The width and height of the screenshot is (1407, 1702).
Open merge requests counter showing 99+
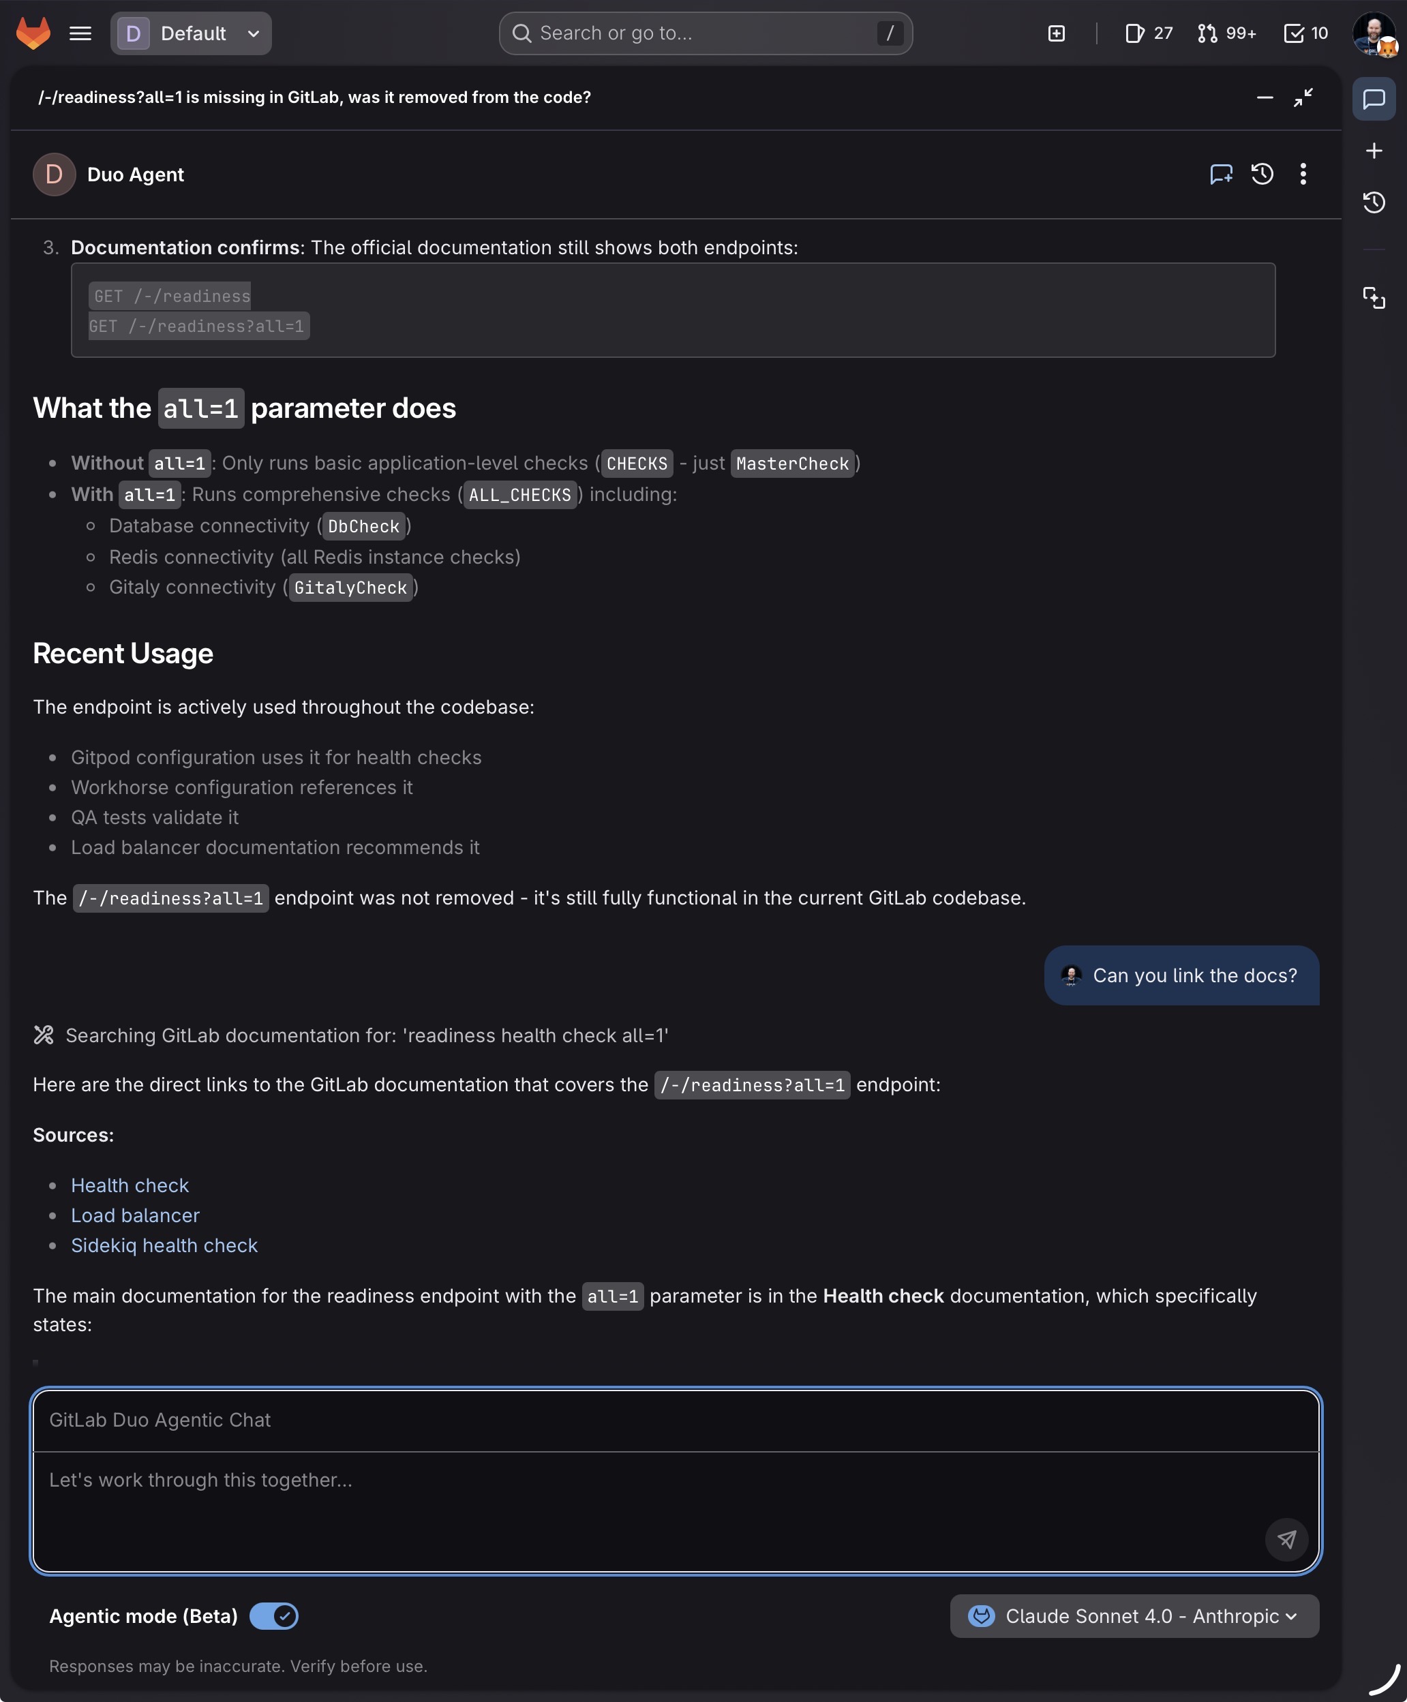coord(1226,33)
